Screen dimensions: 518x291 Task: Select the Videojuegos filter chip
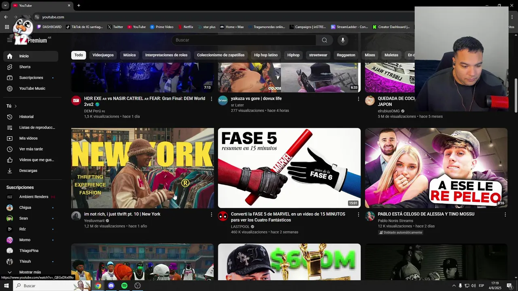coord(103,55)
